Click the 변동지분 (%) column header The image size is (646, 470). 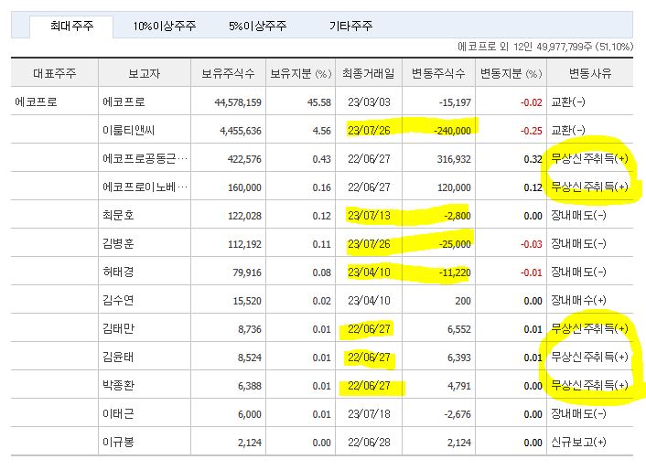click(511, 73)
